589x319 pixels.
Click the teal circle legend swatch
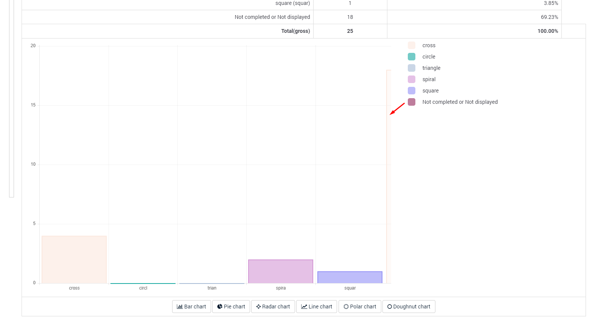click(412, 57)
